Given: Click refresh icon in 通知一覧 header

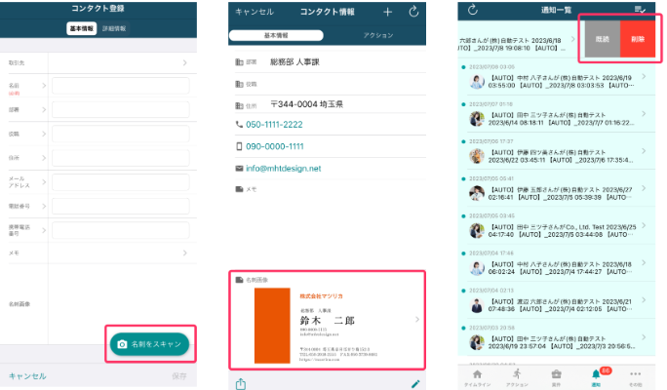Looking at the screenshot, I should point(473,10).
